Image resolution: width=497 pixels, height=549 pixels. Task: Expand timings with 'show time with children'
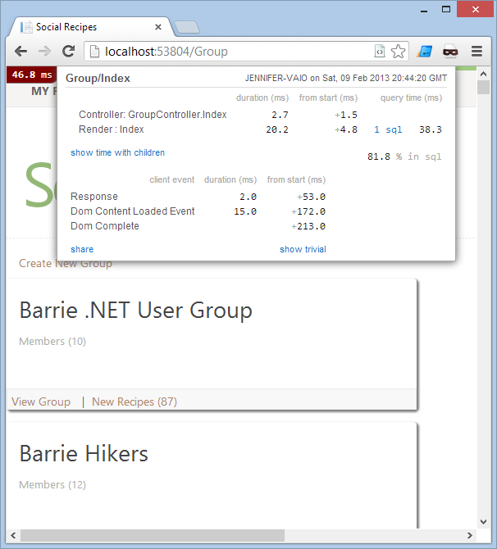click(117, 152)
